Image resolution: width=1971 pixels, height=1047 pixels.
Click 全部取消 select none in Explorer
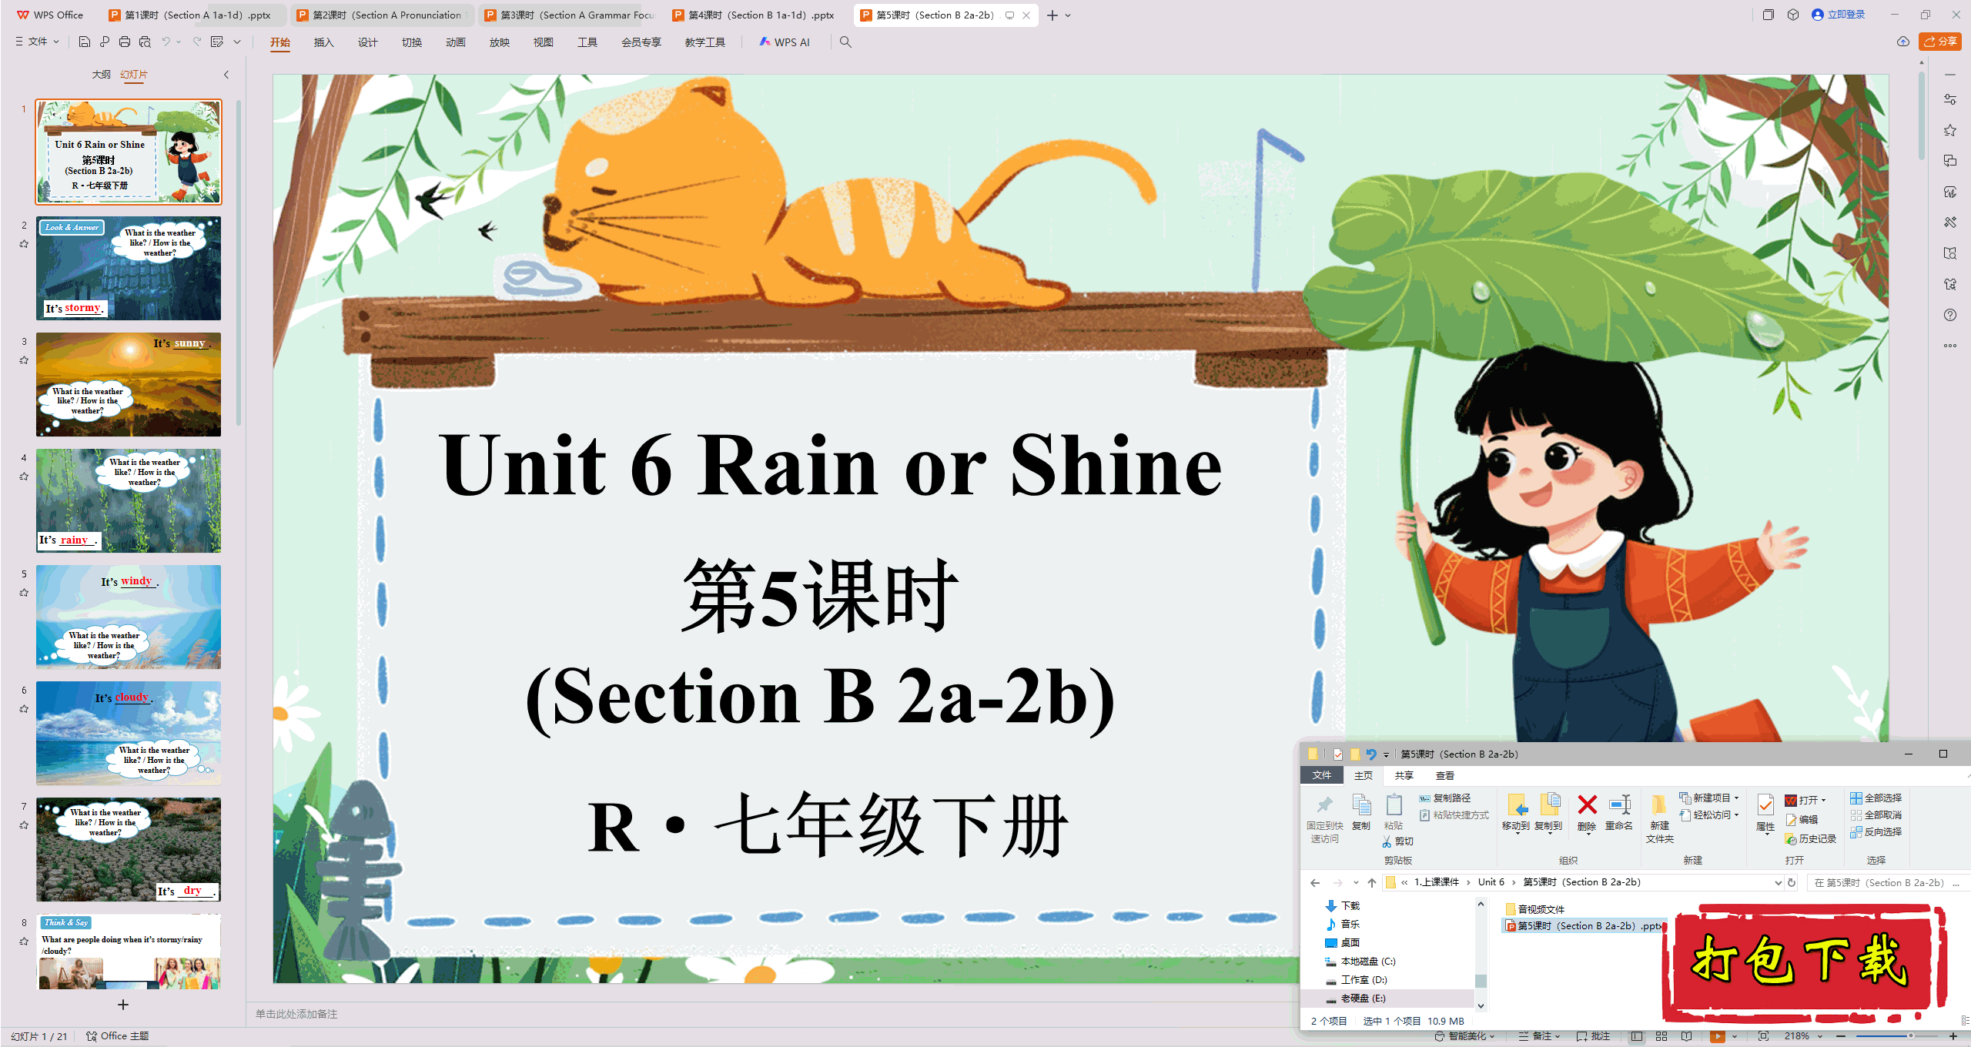point(1876,815)
